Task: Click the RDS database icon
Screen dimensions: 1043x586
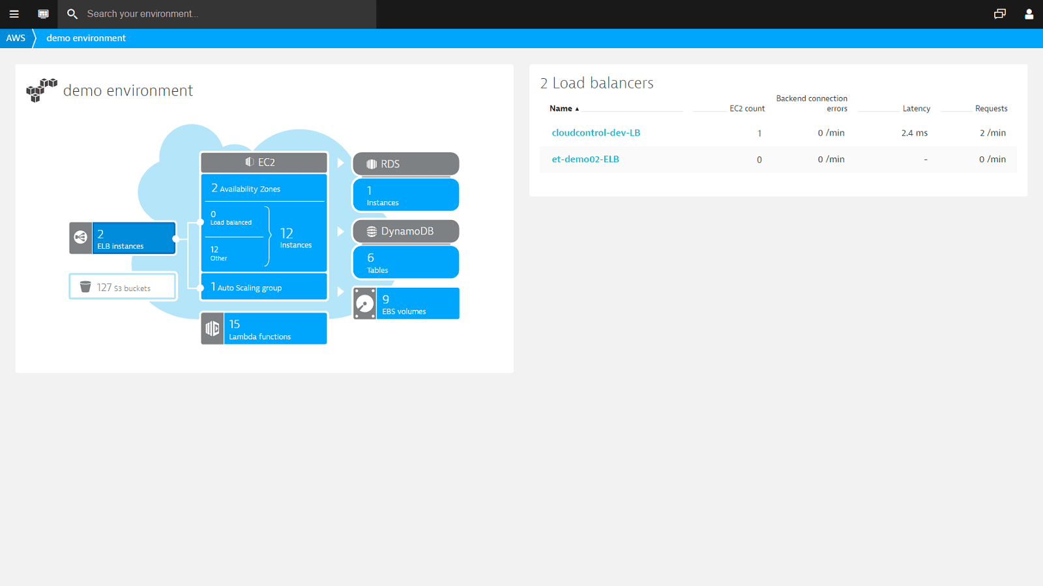Action: [372, 164]
